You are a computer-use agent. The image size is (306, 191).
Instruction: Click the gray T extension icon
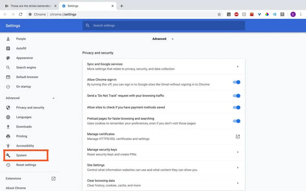click(x=282, y=14)
